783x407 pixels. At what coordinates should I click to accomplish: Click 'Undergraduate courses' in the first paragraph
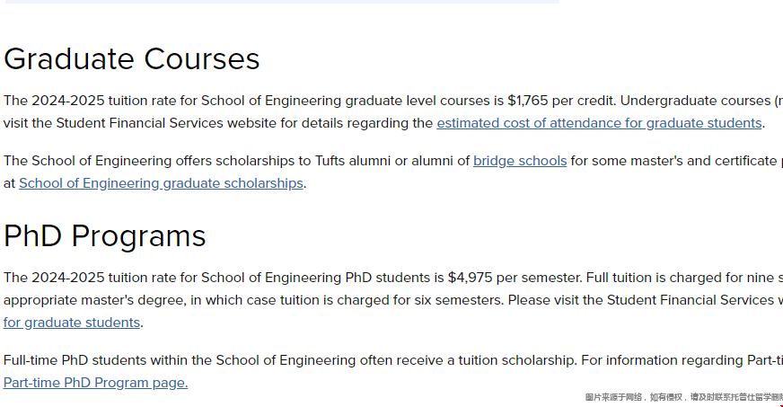[x=695, y=101]
